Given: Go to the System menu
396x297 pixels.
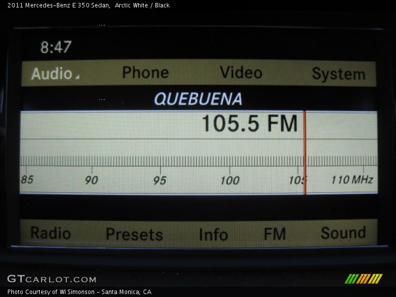Looking at the screenshot, I should [x=339, y=74].
